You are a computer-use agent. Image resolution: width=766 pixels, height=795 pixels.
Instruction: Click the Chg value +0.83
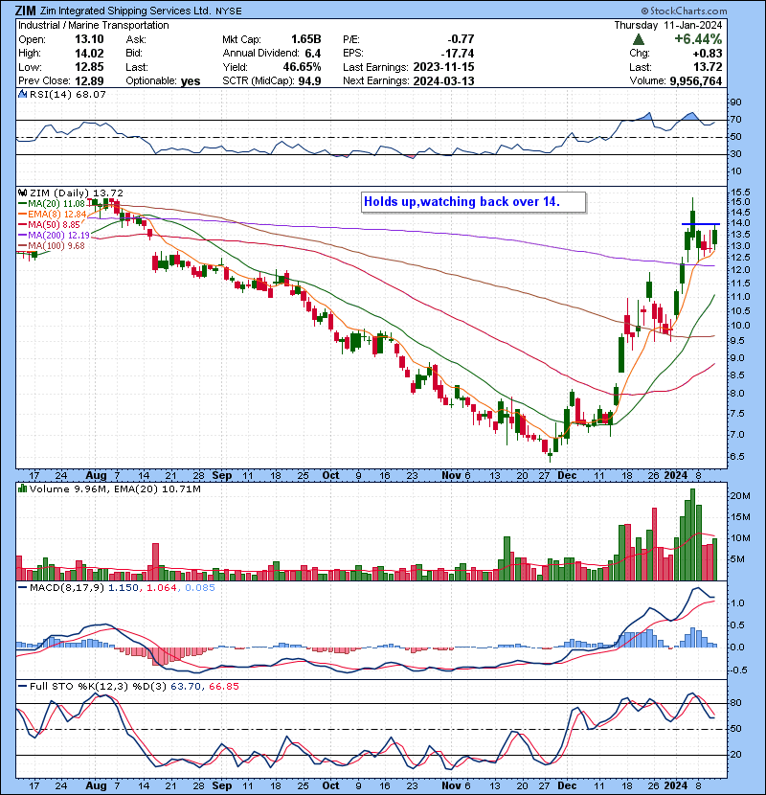click(709, 54)
